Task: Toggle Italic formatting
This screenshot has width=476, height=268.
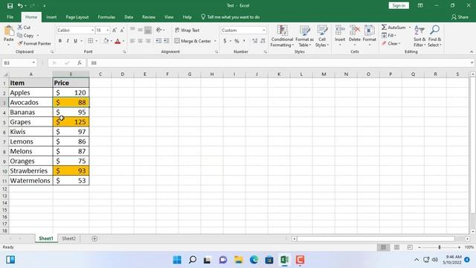Action: click(68, 41)
